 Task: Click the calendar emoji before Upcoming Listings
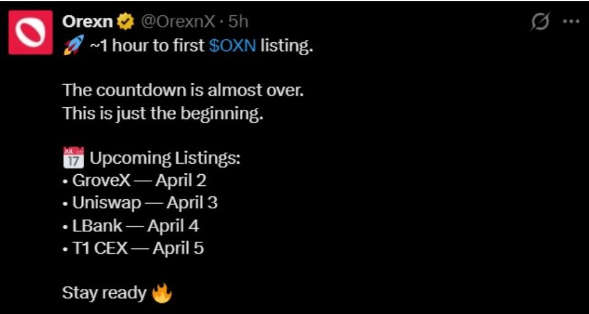tap(73, 158)
